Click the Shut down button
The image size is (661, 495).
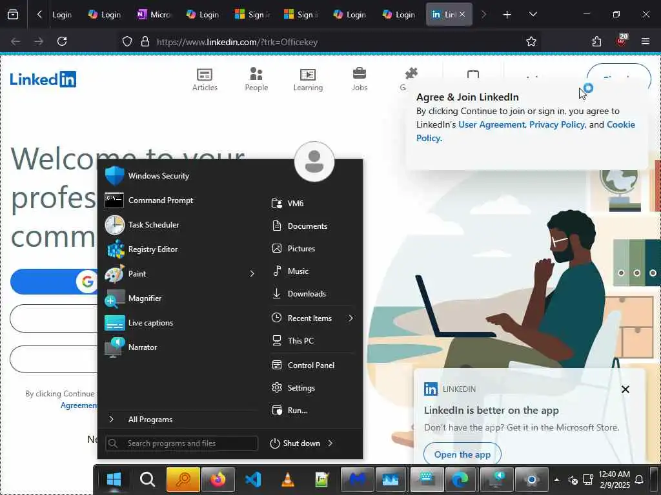[295, 443]
